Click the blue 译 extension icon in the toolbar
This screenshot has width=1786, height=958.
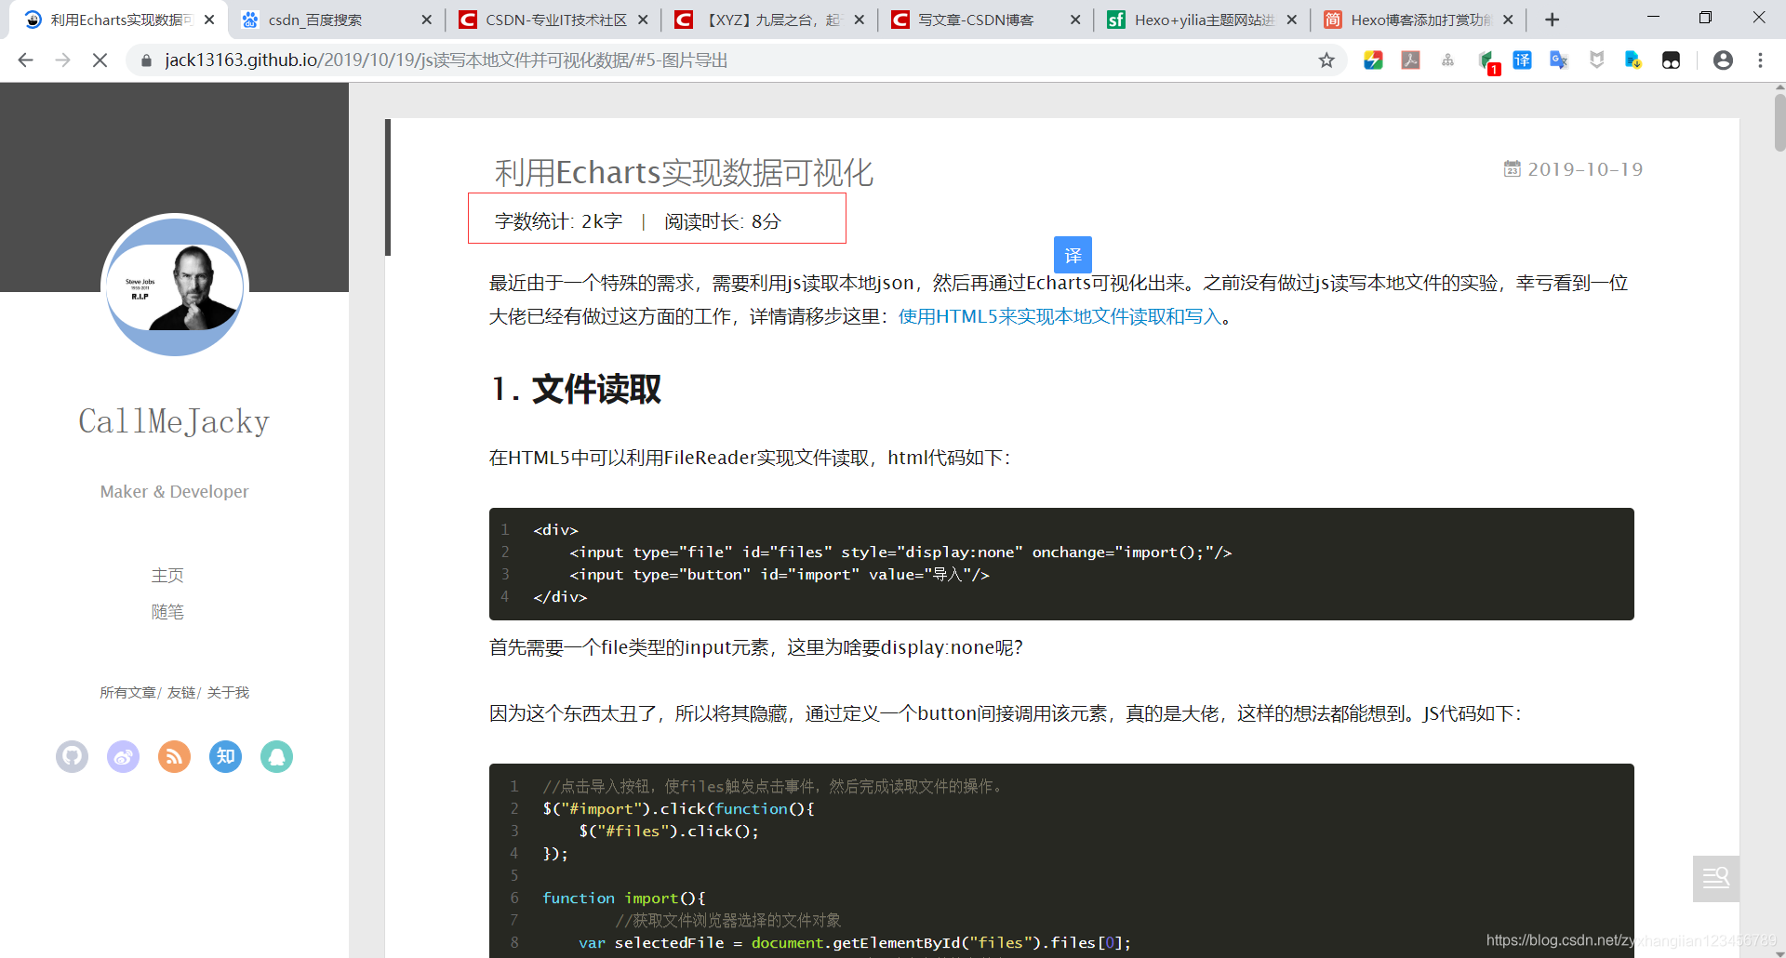pyautogui.click(x=1522, y=60)
